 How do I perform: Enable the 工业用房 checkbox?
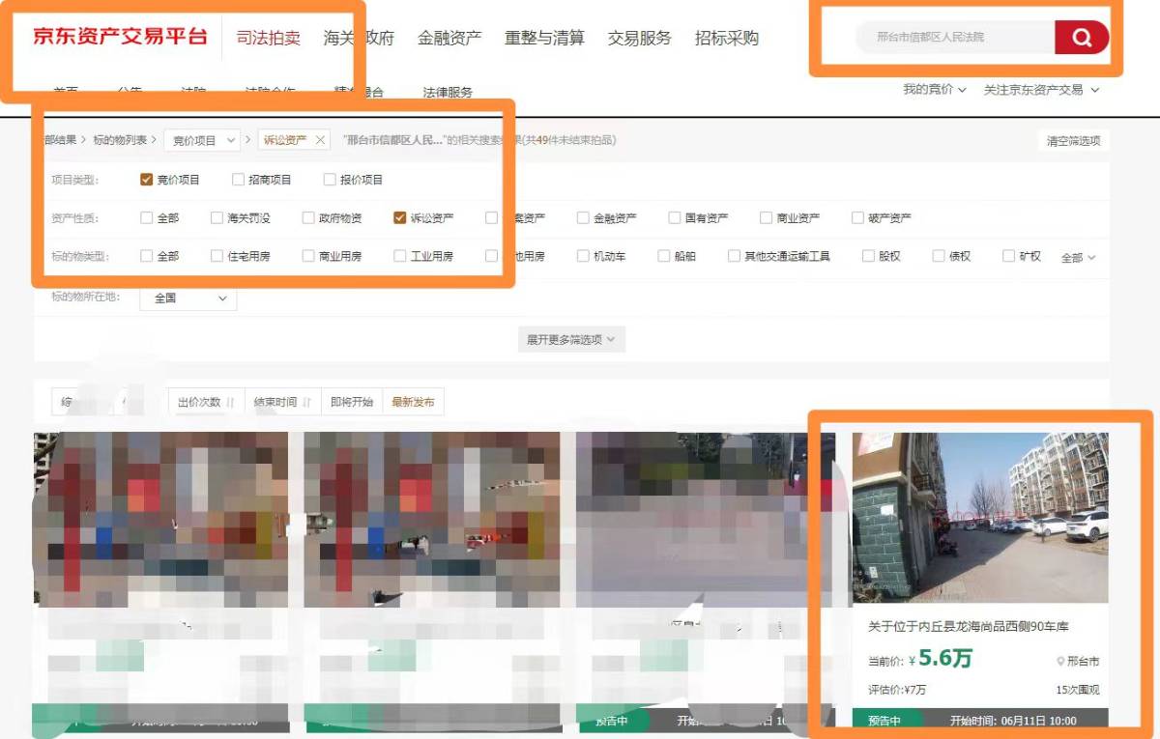tap(400, 257)
